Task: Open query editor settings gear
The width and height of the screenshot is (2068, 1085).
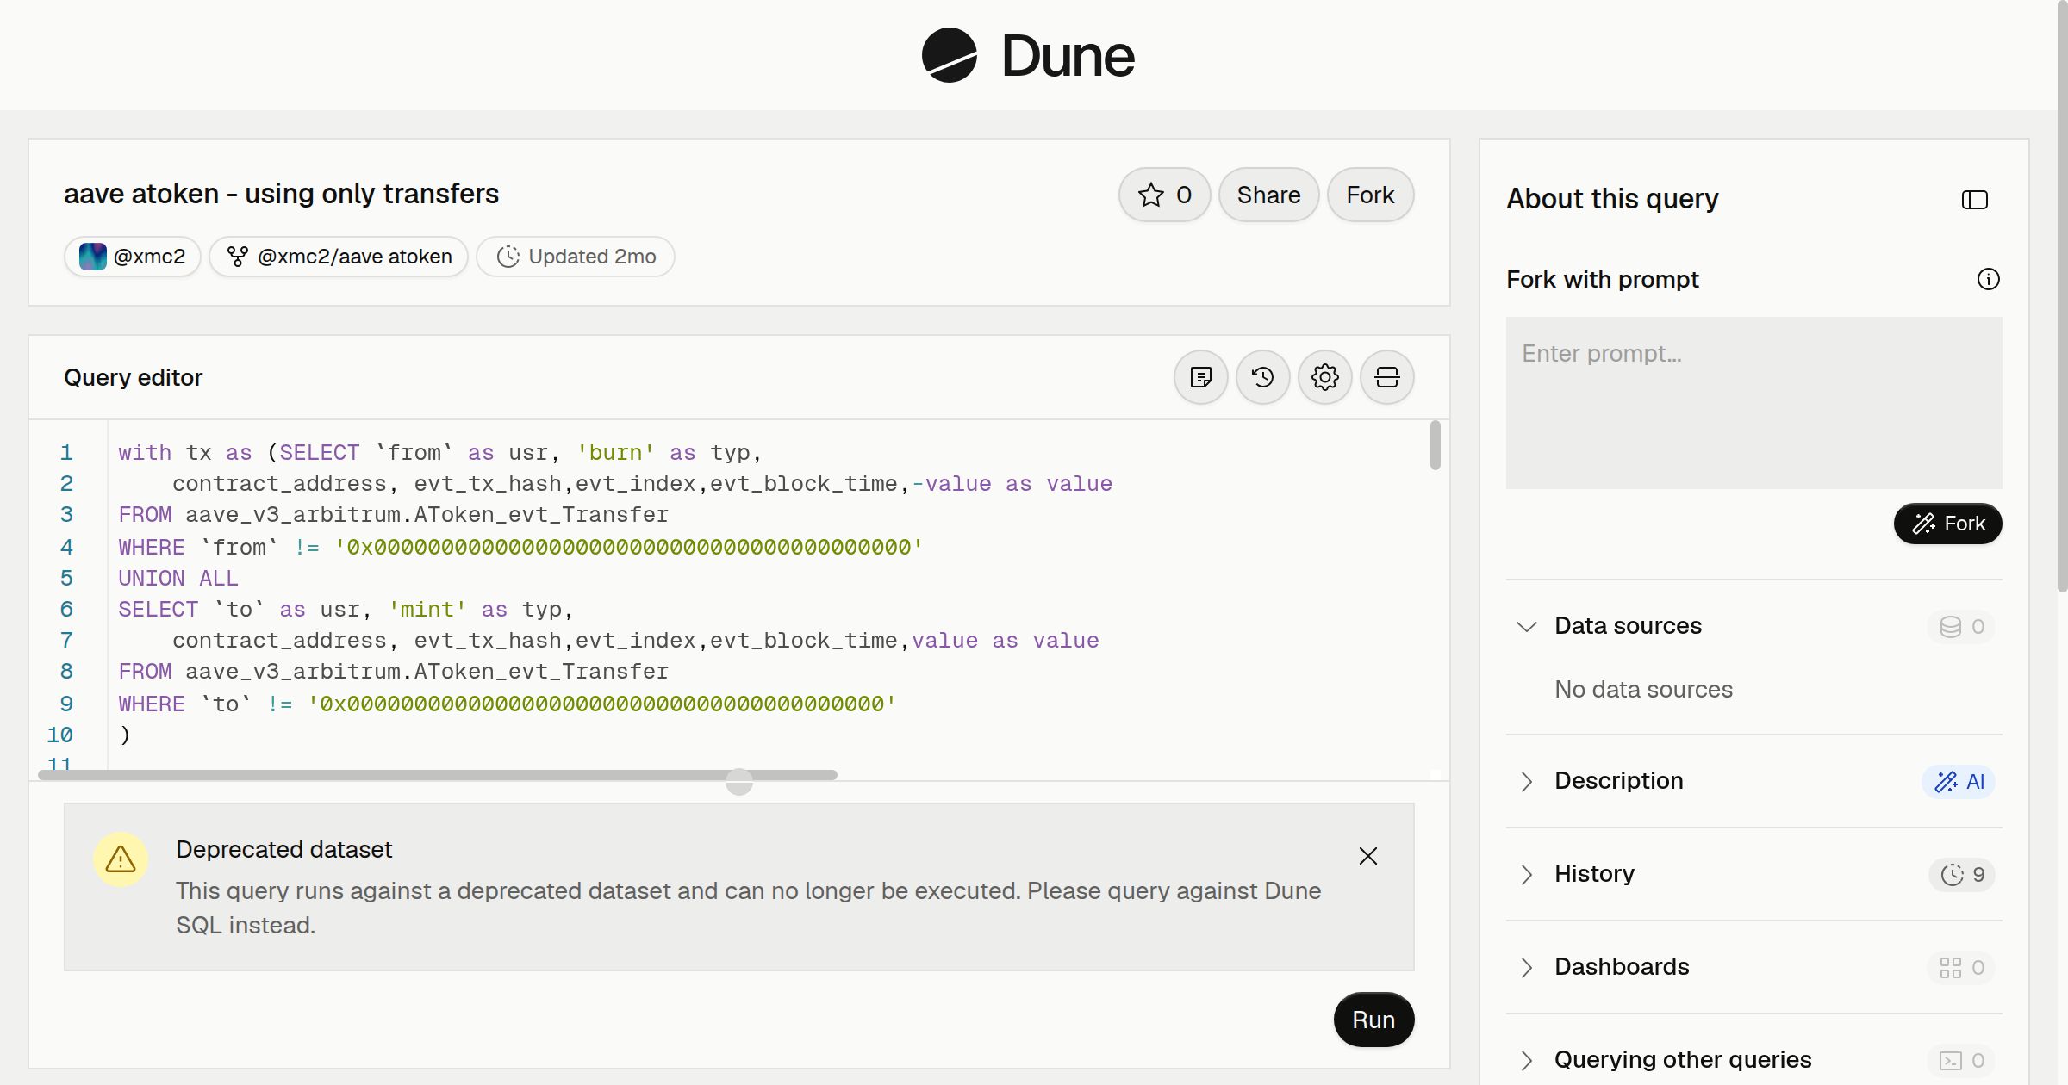Action: tap(1325, 377)
